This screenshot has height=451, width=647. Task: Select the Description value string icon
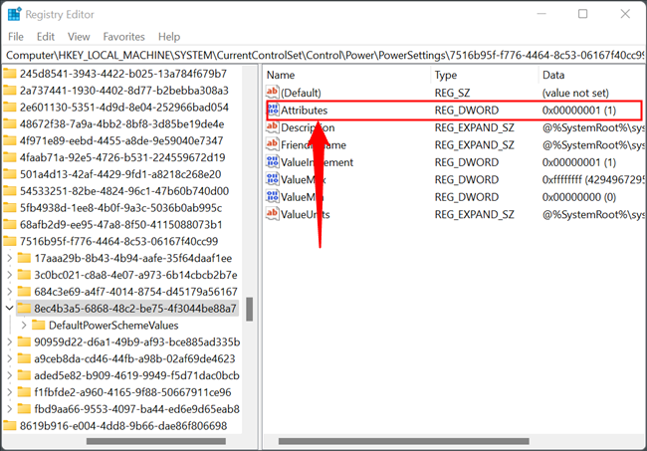click(272, 127)
